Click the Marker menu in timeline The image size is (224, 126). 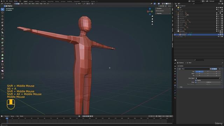coord(22,116)
